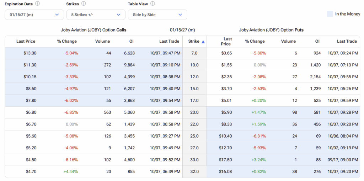Click the Strike column header label

194,41
